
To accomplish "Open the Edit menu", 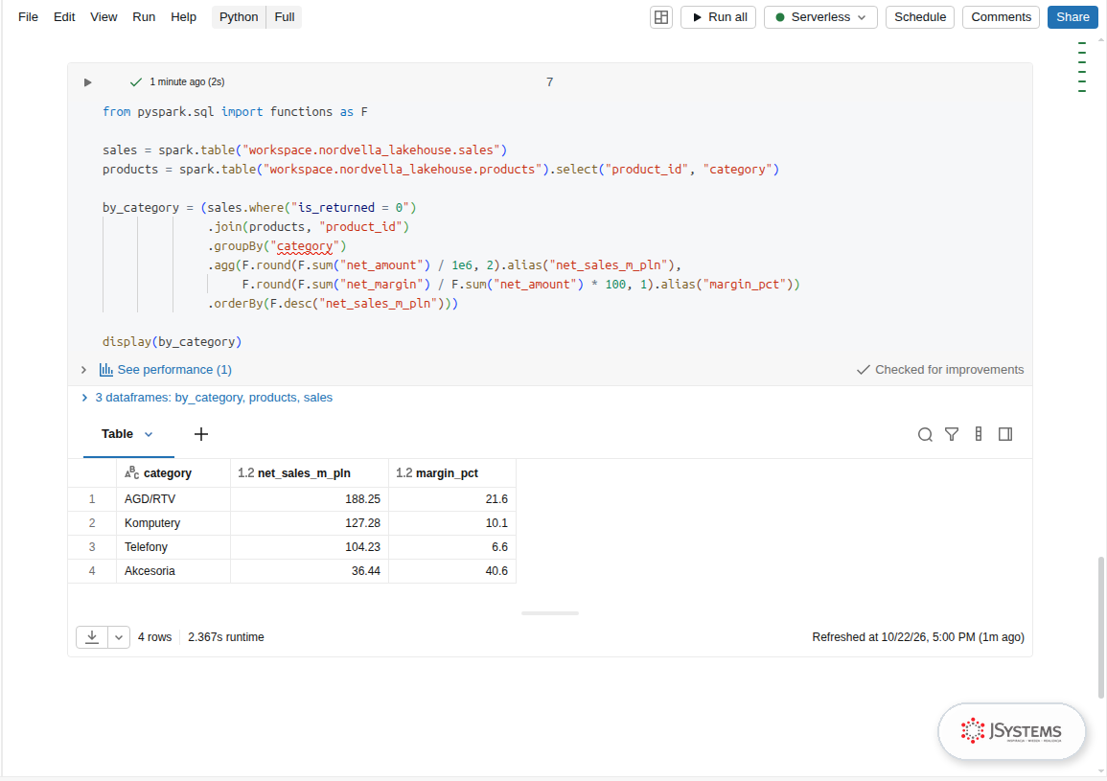I will (64, 17).
